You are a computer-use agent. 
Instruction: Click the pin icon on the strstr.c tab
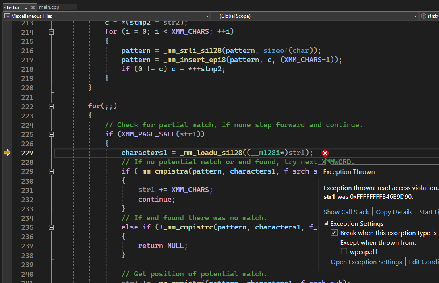(x=25, y=8)
